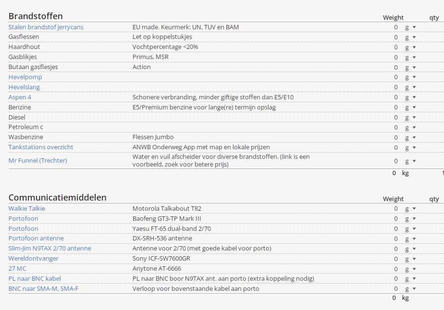444x310 pixels.
Task: Open unit dropdown for Diesel row
Action: point(410,118)
